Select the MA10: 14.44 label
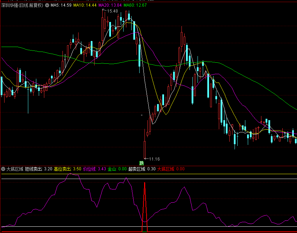Image resolution: width=297 pixels, height=233 pixels. [85, 5]
